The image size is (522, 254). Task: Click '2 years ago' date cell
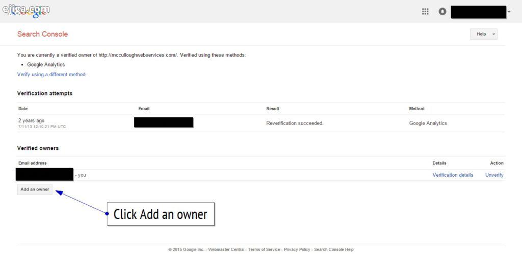[31, 120]
